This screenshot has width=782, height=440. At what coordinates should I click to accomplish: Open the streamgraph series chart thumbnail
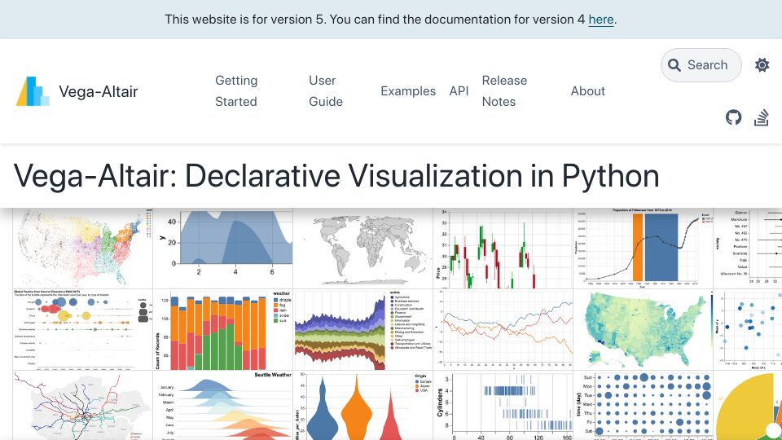click(x=363, y=329)
